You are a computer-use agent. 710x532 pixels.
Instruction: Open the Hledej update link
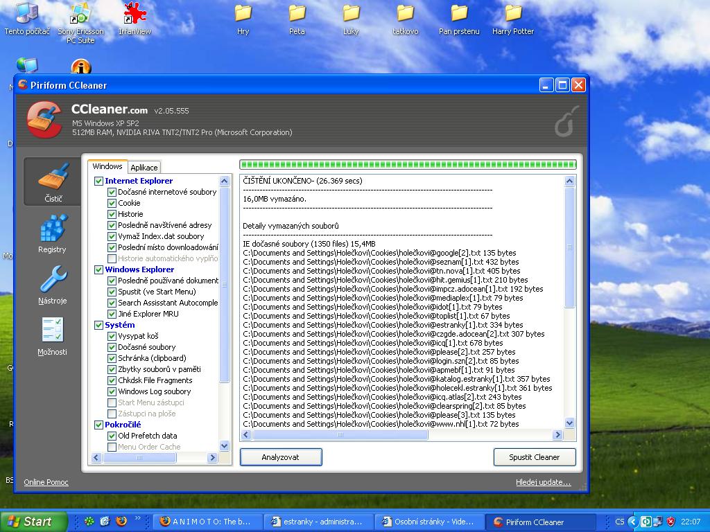click(x=543, y=482)
